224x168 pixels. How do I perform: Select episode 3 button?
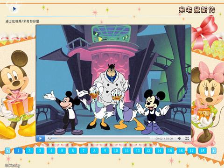click(40, 151)
